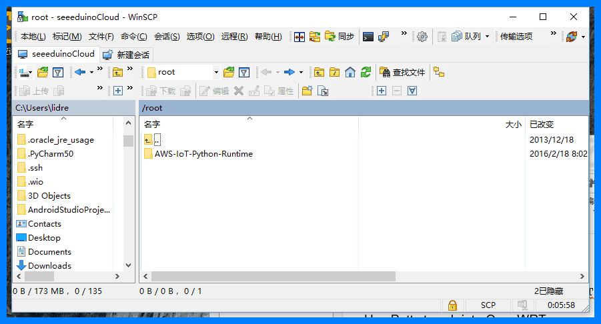Click the remote horizontal scrollbar thumb

(x=273, y=276)
